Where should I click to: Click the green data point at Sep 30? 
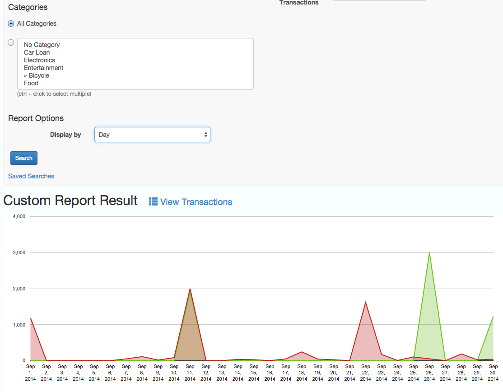click(x=493, y=317)
